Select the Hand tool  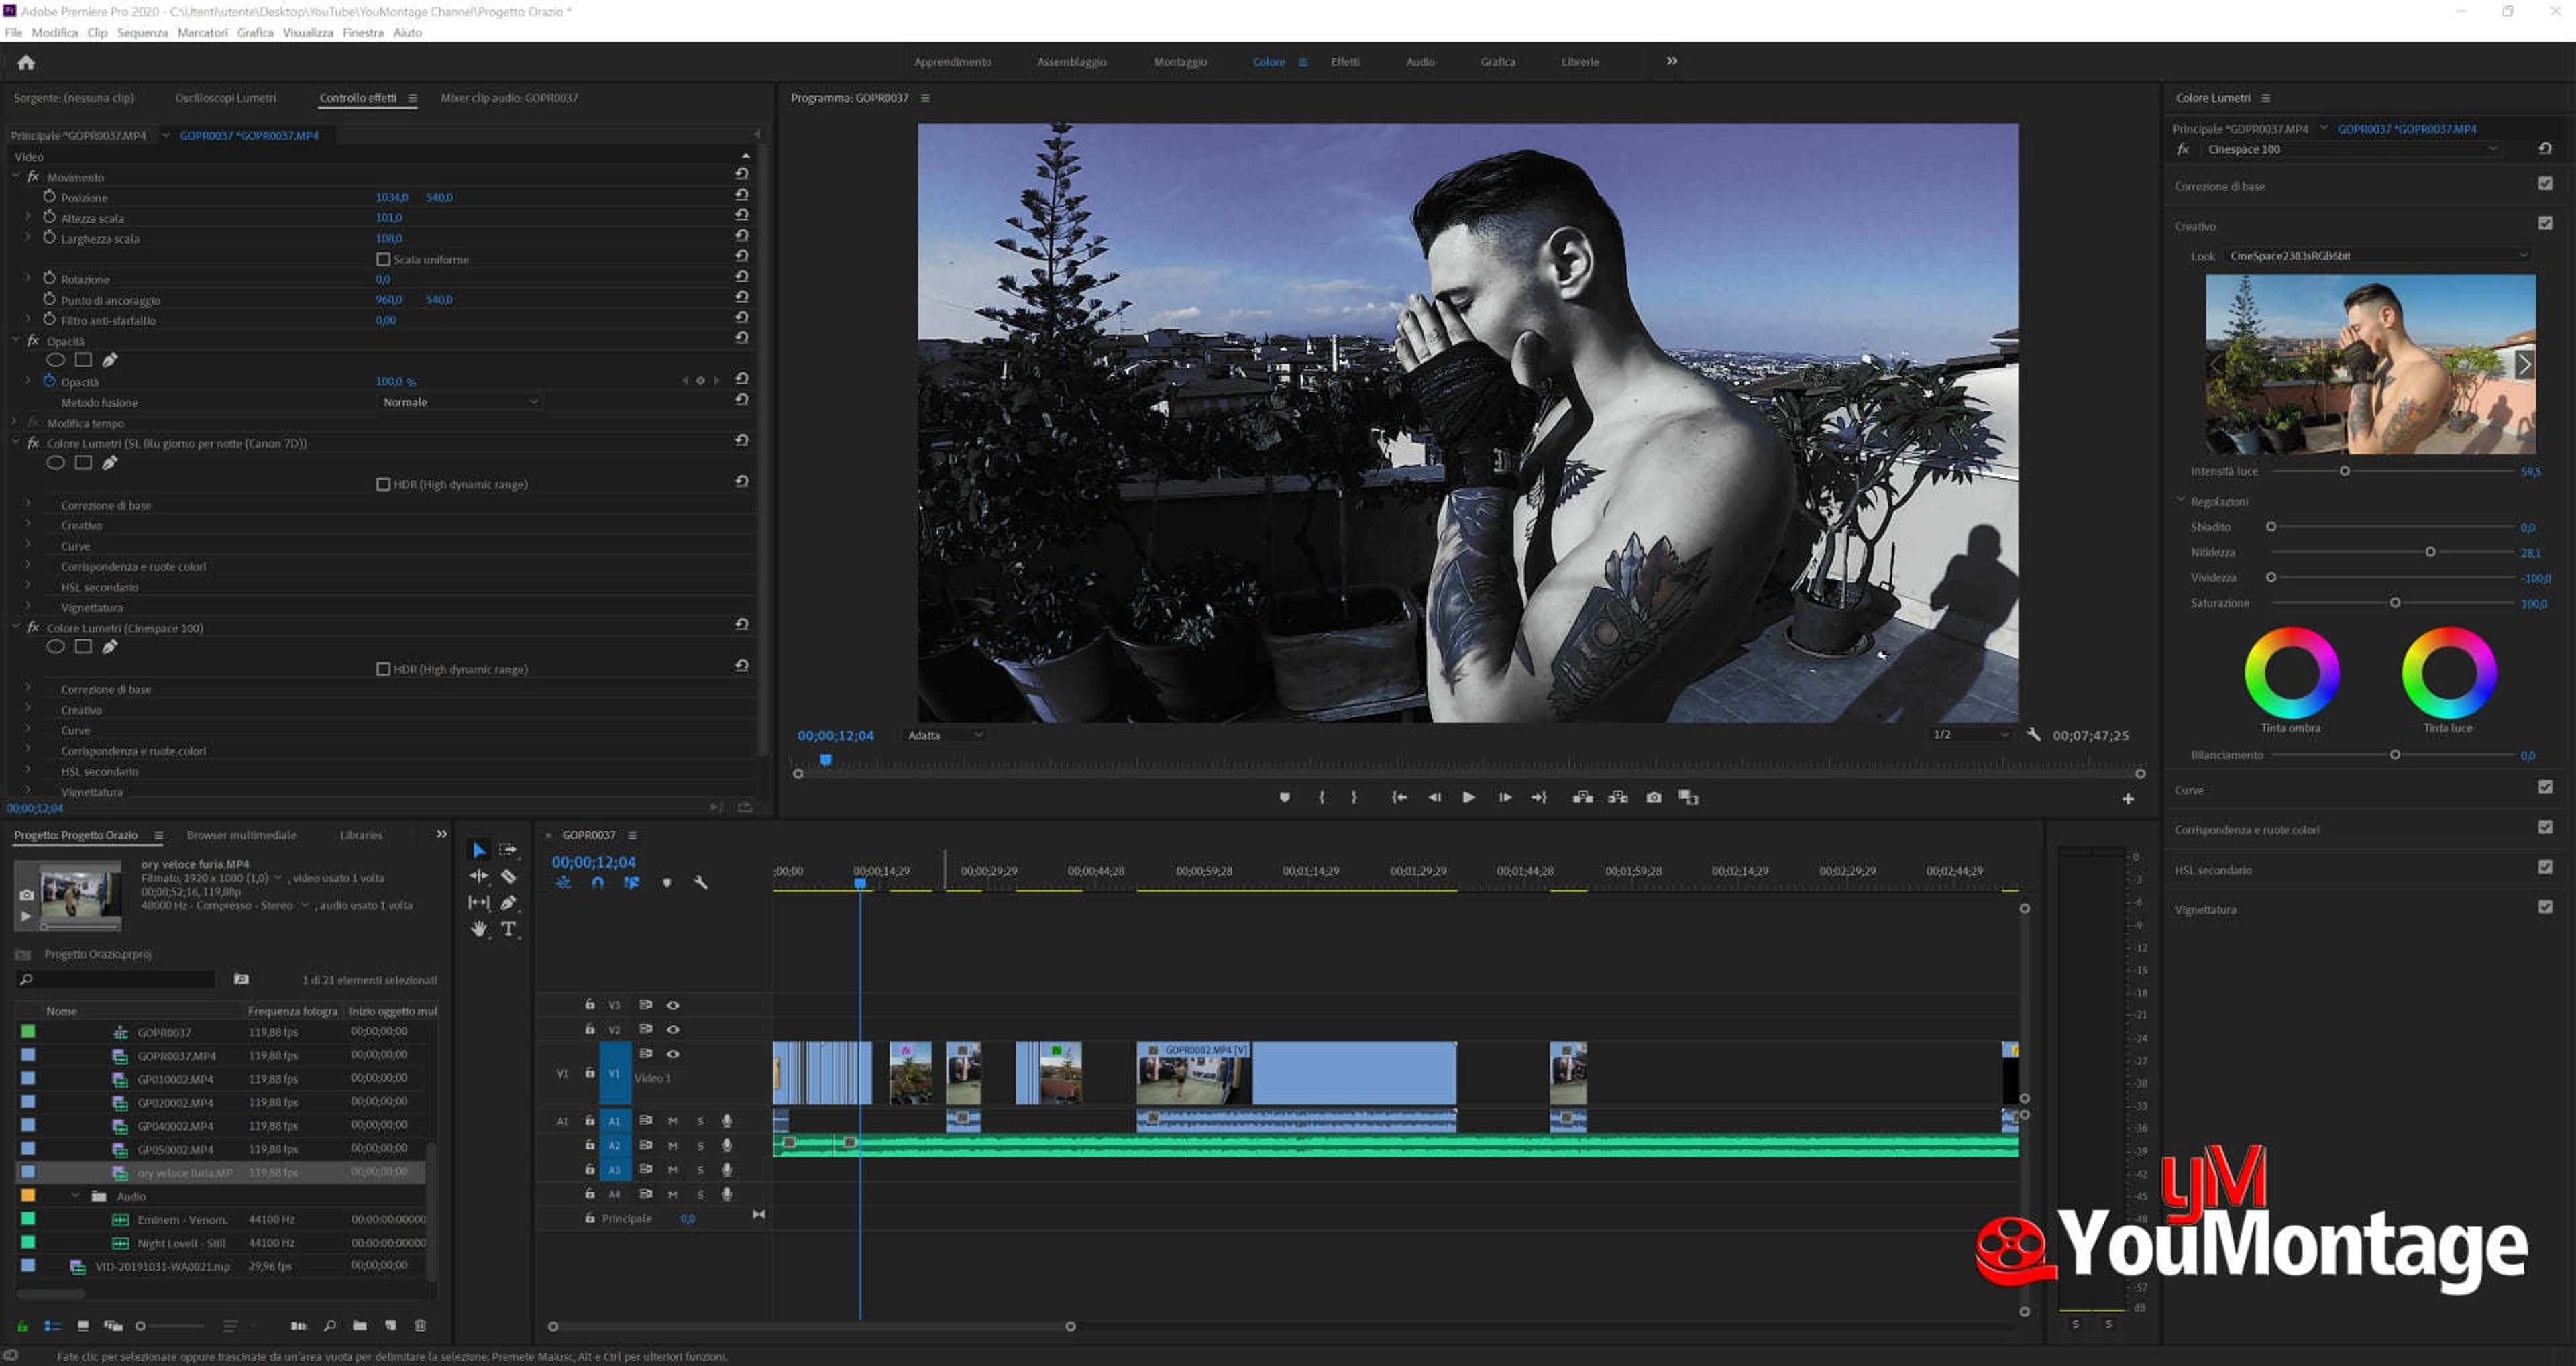coord(479,928)
